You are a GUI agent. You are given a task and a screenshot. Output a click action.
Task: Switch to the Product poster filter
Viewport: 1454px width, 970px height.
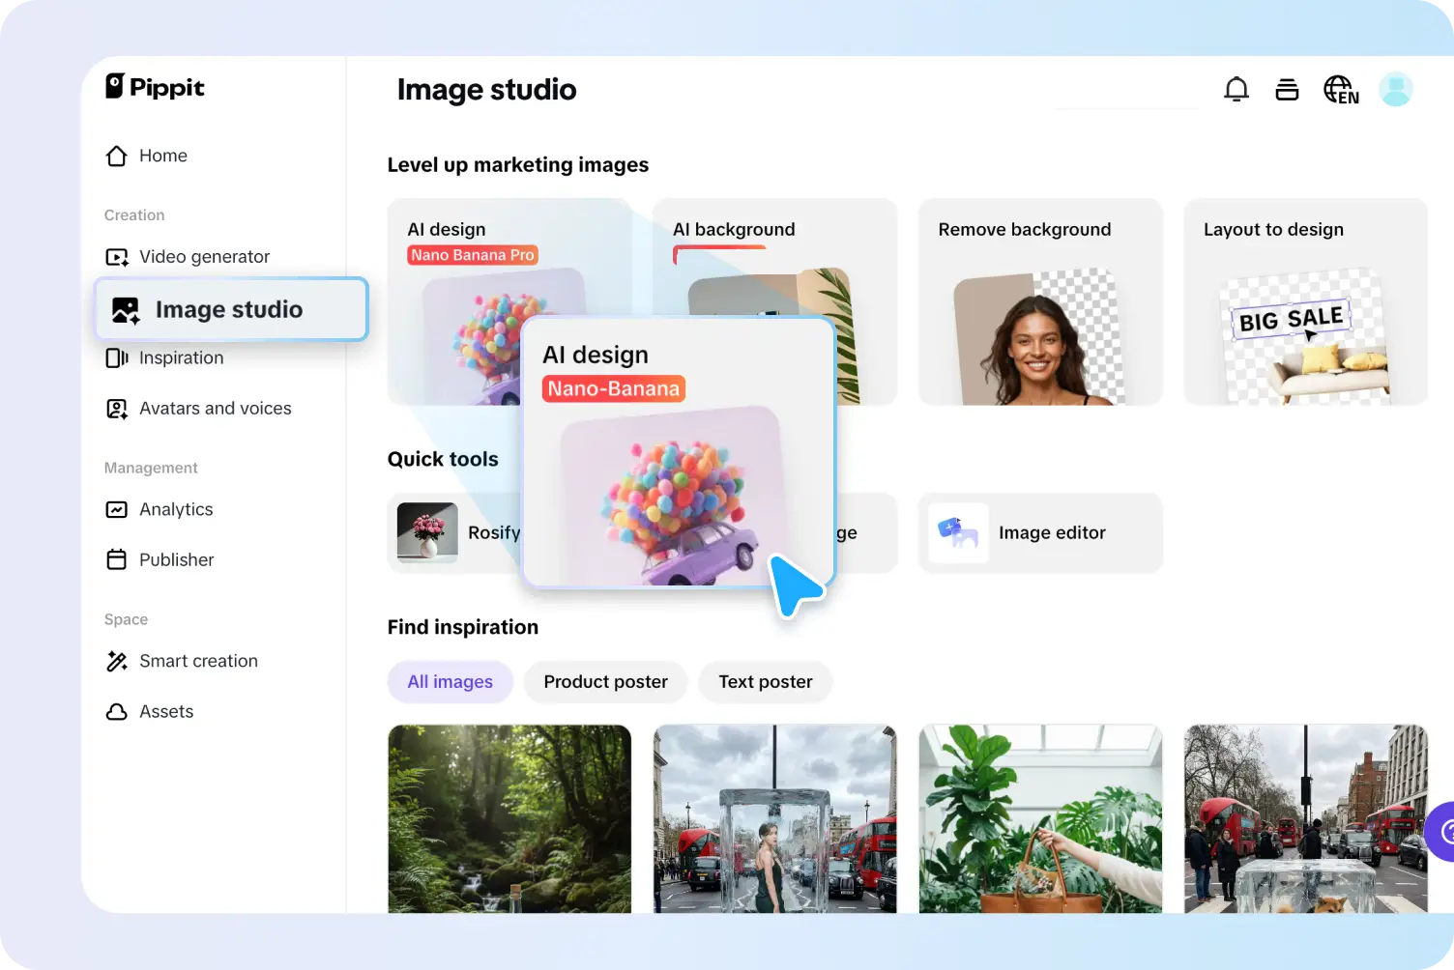[x=605, y=681]
